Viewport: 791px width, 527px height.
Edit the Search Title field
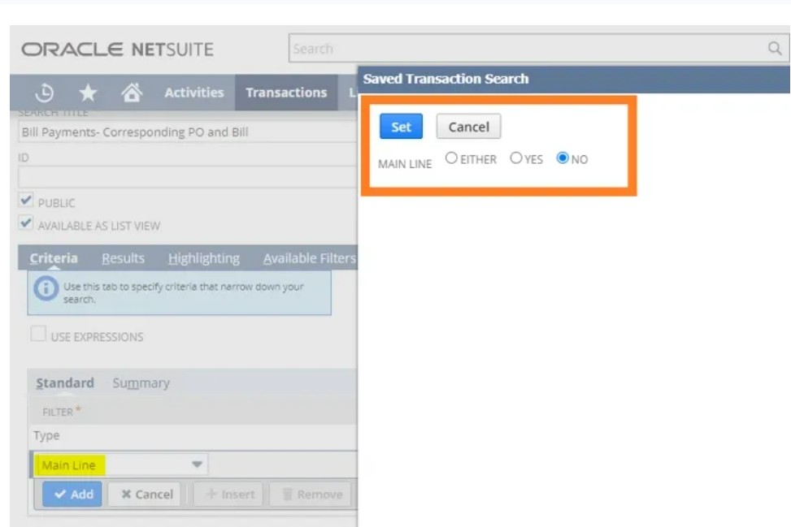pyautogui.click(x=187, y=132)
